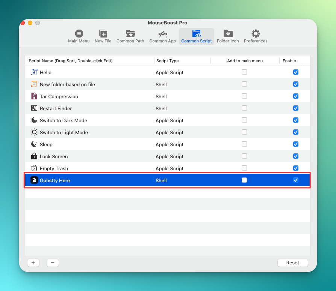Image resolution: width=336 pixels, height=291 pixels.
Task: Click the Gohstty Here ghost icon
Action: (34, 180)
